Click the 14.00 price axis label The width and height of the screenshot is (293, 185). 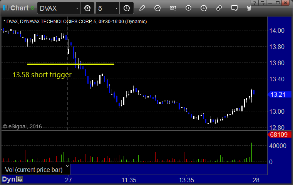(277, 30)
